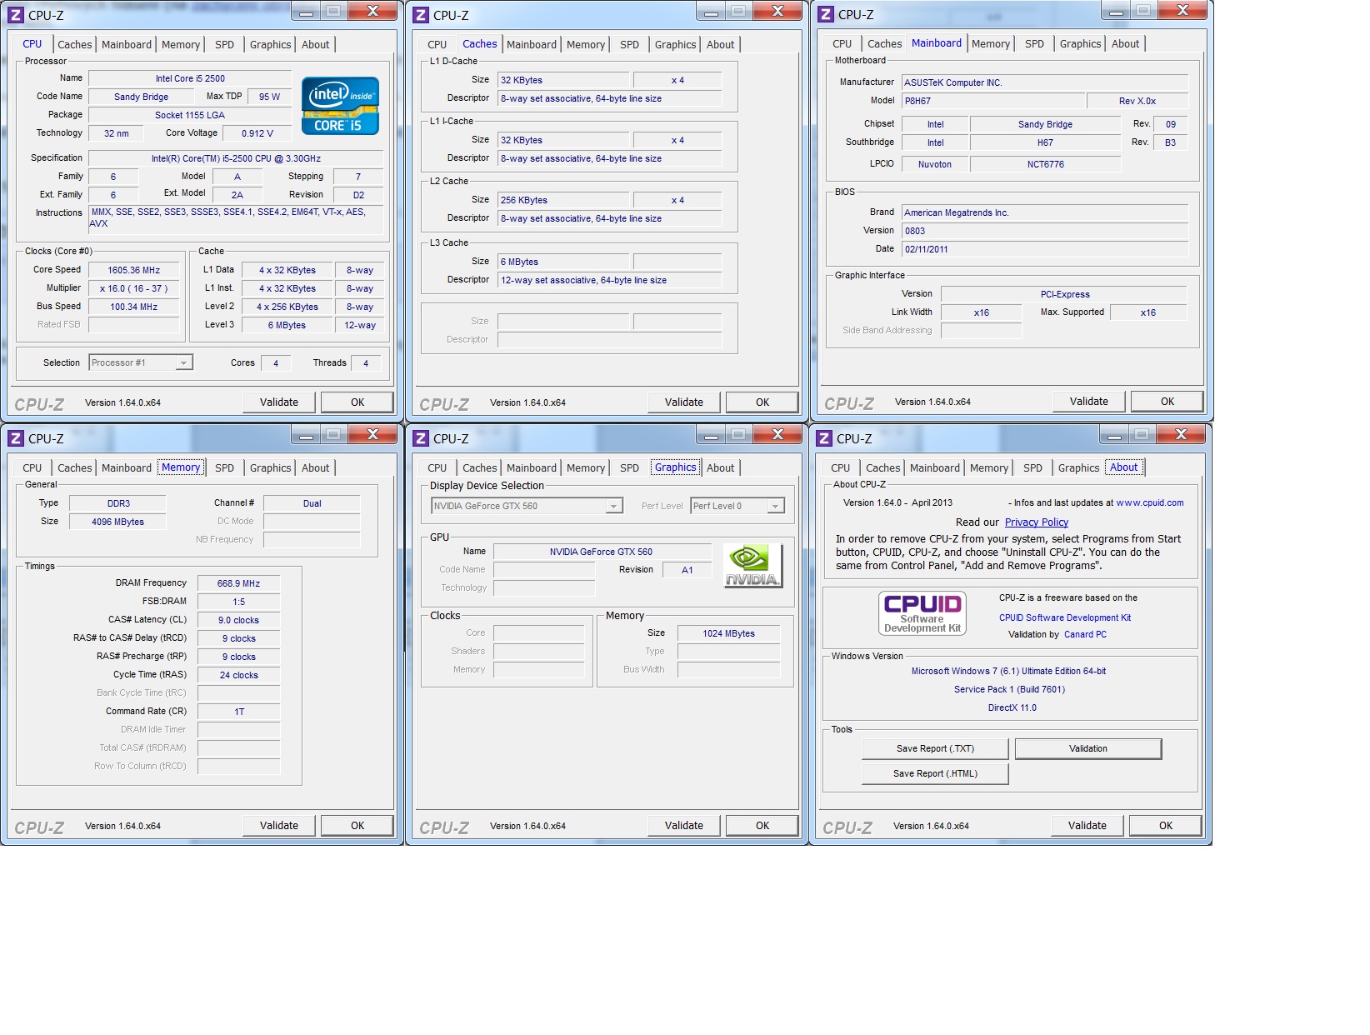Expand the Perf Level 0 dropdown

(x=775, y=506)
